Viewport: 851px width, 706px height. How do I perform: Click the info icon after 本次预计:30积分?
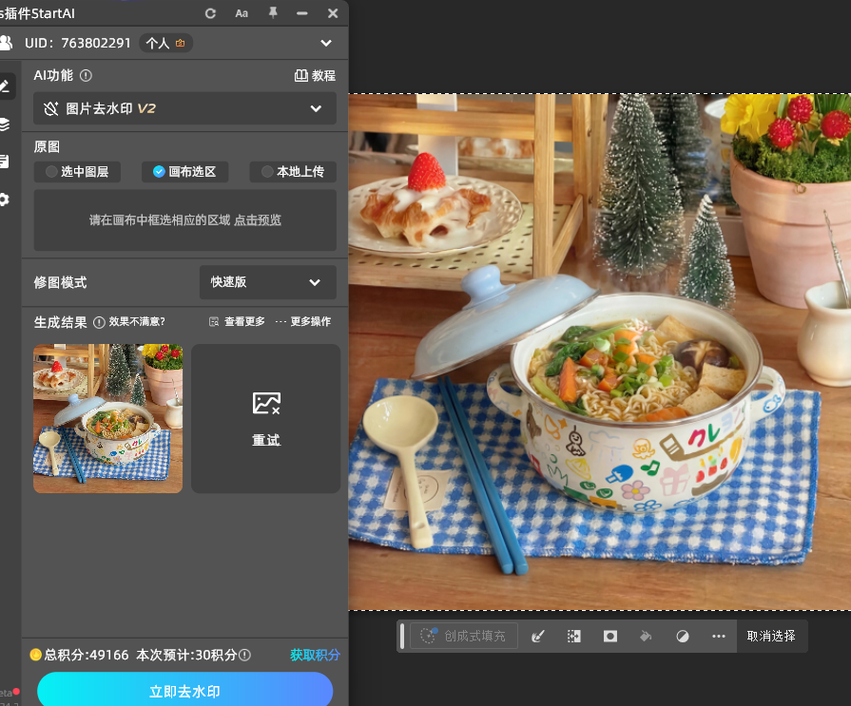244,655
